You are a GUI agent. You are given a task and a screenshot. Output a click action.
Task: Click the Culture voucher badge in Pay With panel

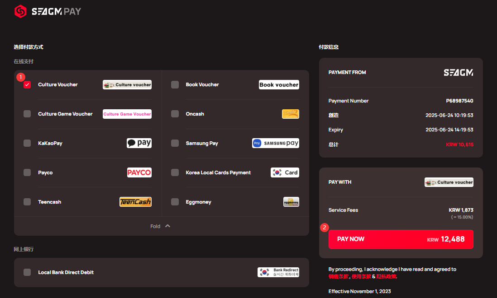coord(449,182)
